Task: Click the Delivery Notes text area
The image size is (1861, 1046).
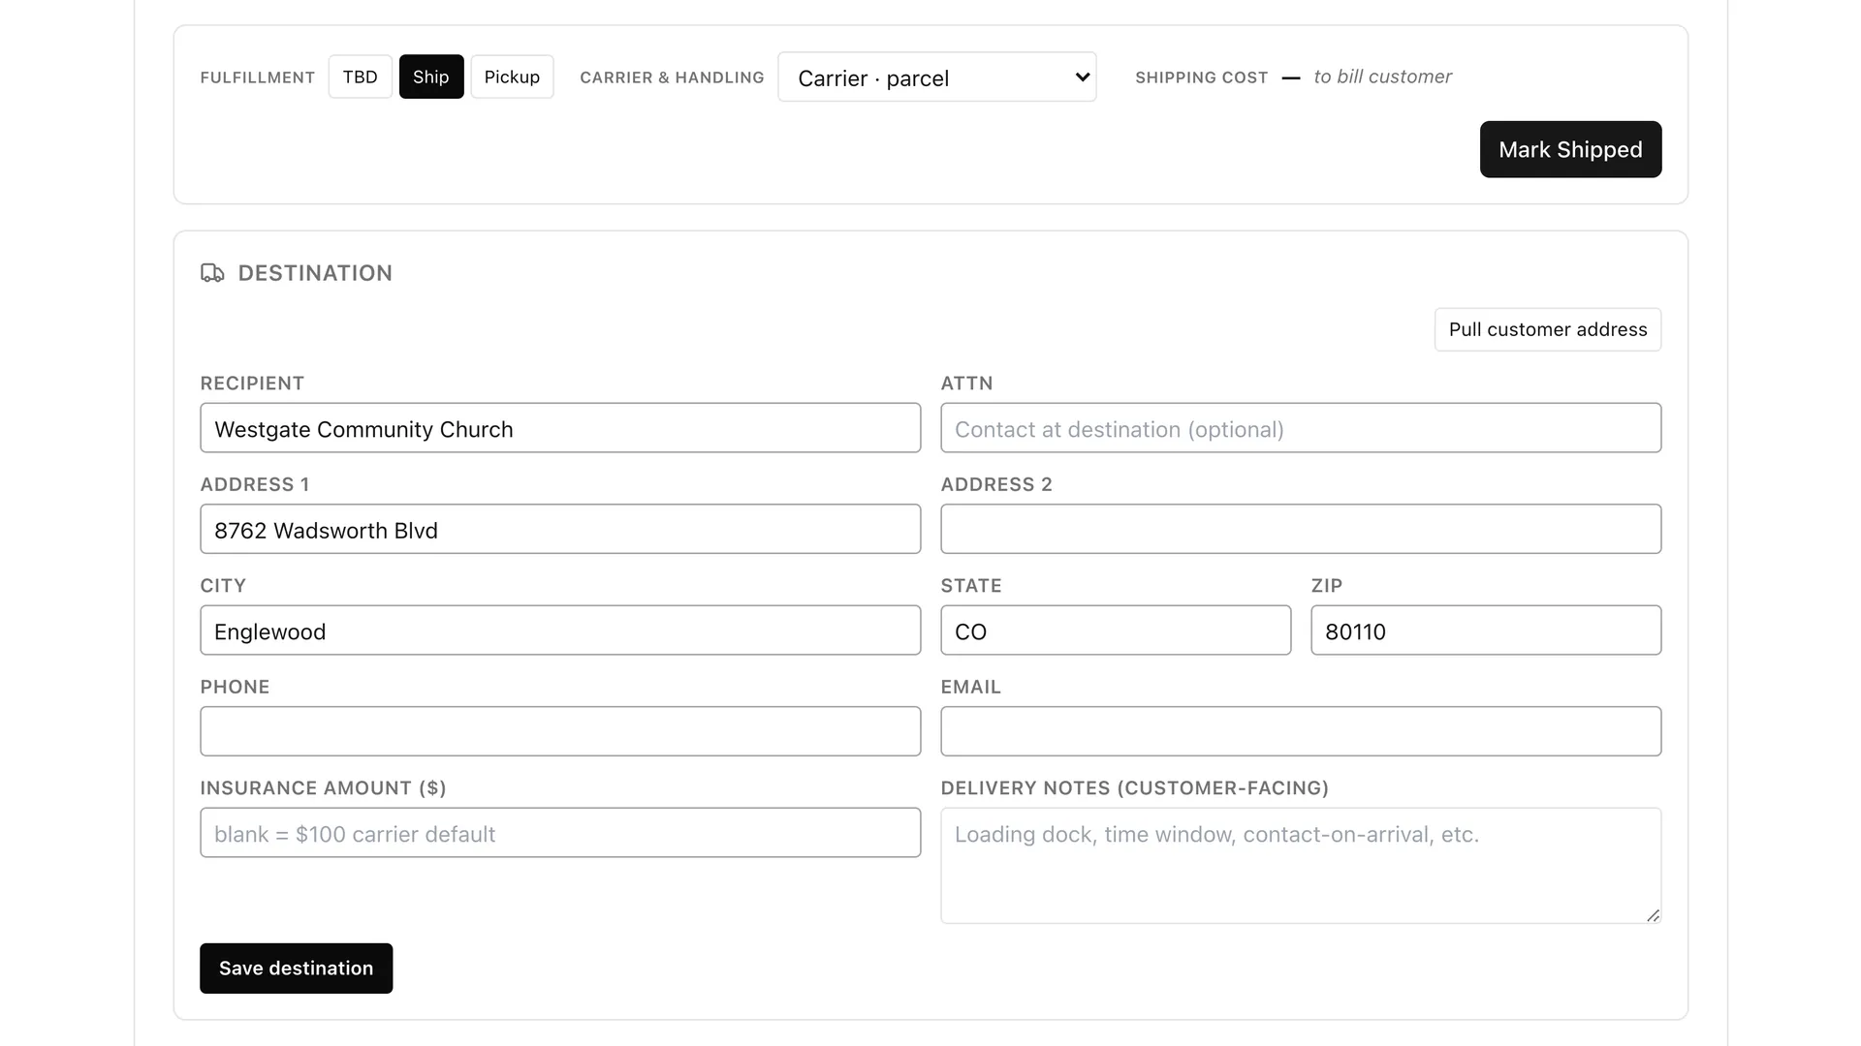Action: tap(1301, 866)
